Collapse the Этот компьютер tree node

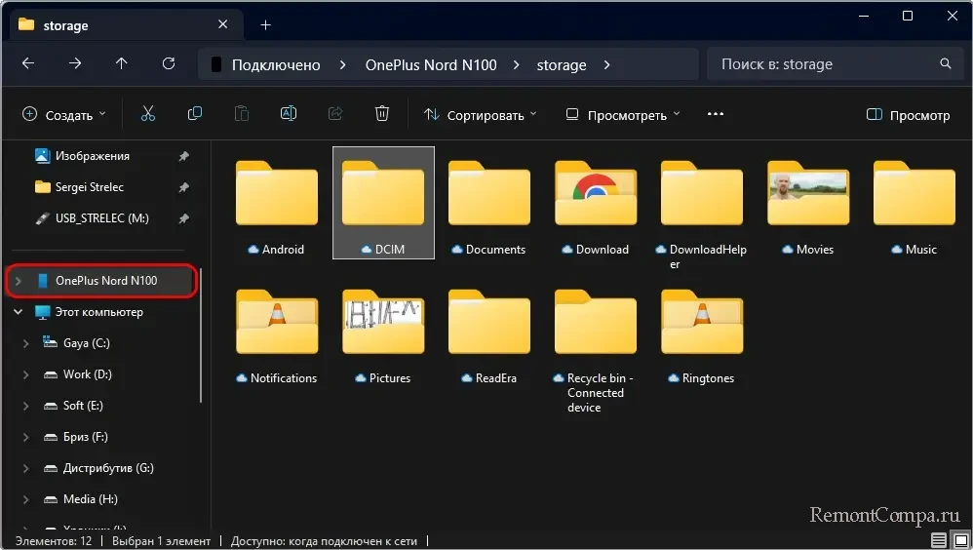pyautogui.click(x=19, y=312)
